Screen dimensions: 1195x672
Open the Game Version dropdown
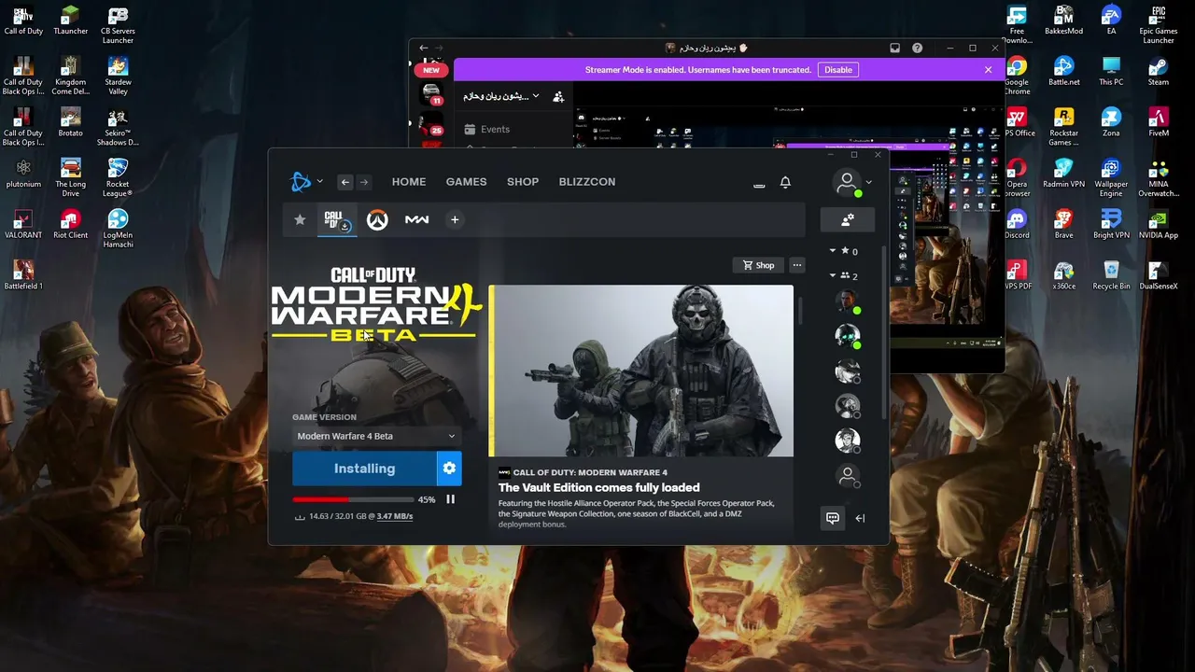point(376,436)
